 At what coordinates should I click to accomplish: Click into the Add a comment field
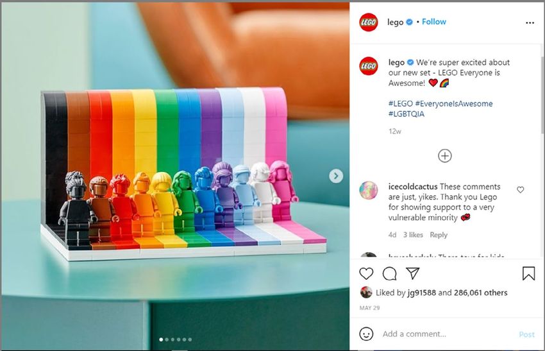coord(448,334)
